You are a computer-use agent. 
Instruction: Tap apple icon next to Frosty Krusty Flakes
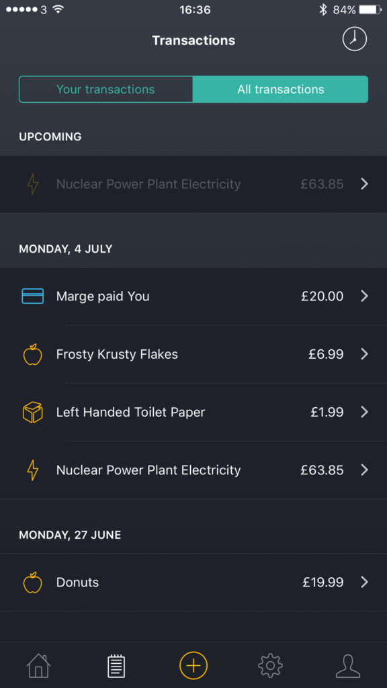pos(33,354)
